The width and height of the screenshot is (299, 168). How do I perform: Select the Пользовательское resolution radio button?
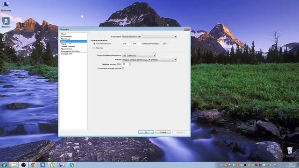(94, 43)
